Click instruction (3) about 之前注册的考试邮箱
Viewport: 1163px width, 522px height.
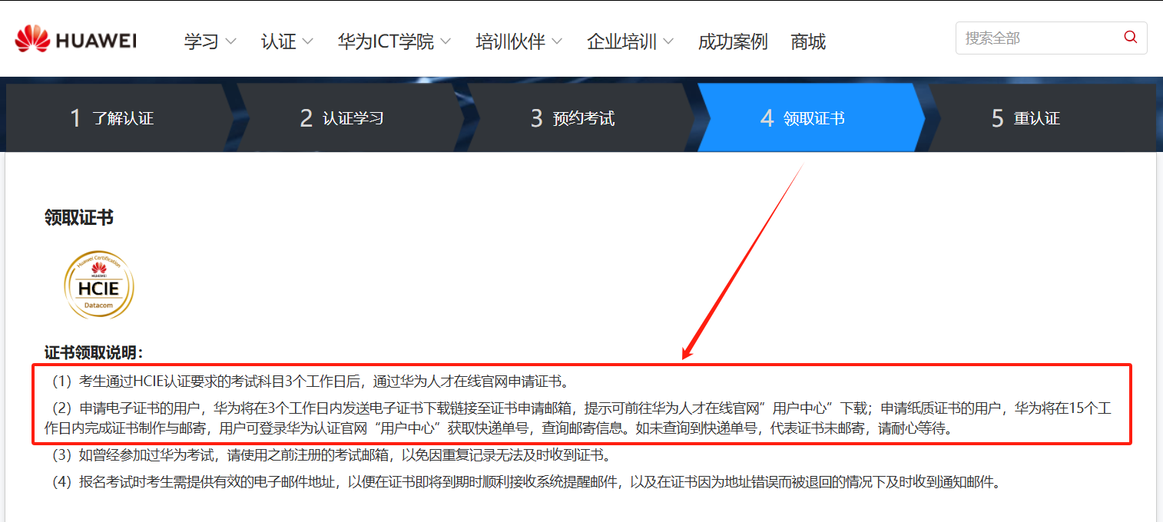tap(332, 455)
